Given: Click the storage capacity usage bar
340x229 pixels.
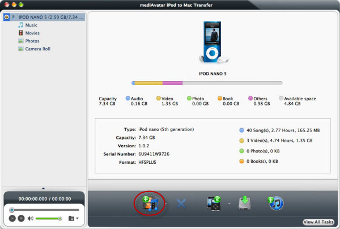Looking at the screenshot, I should tap(207, 83).
